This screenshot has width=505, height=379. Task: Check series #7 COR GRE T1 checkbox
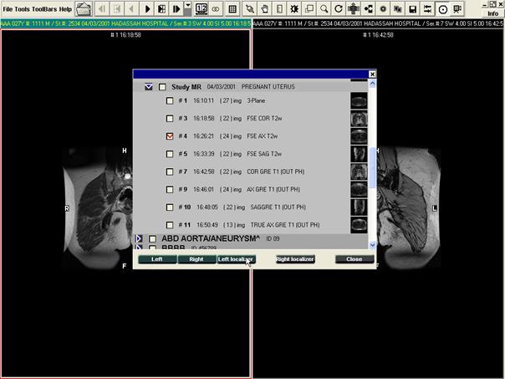point(170,172)
